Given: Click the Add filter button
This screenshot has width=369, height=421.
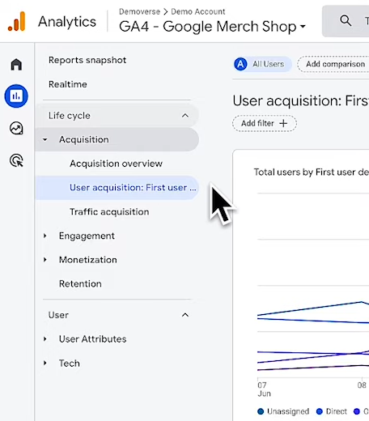Looking at the screenshot, I should pos(265,123).
